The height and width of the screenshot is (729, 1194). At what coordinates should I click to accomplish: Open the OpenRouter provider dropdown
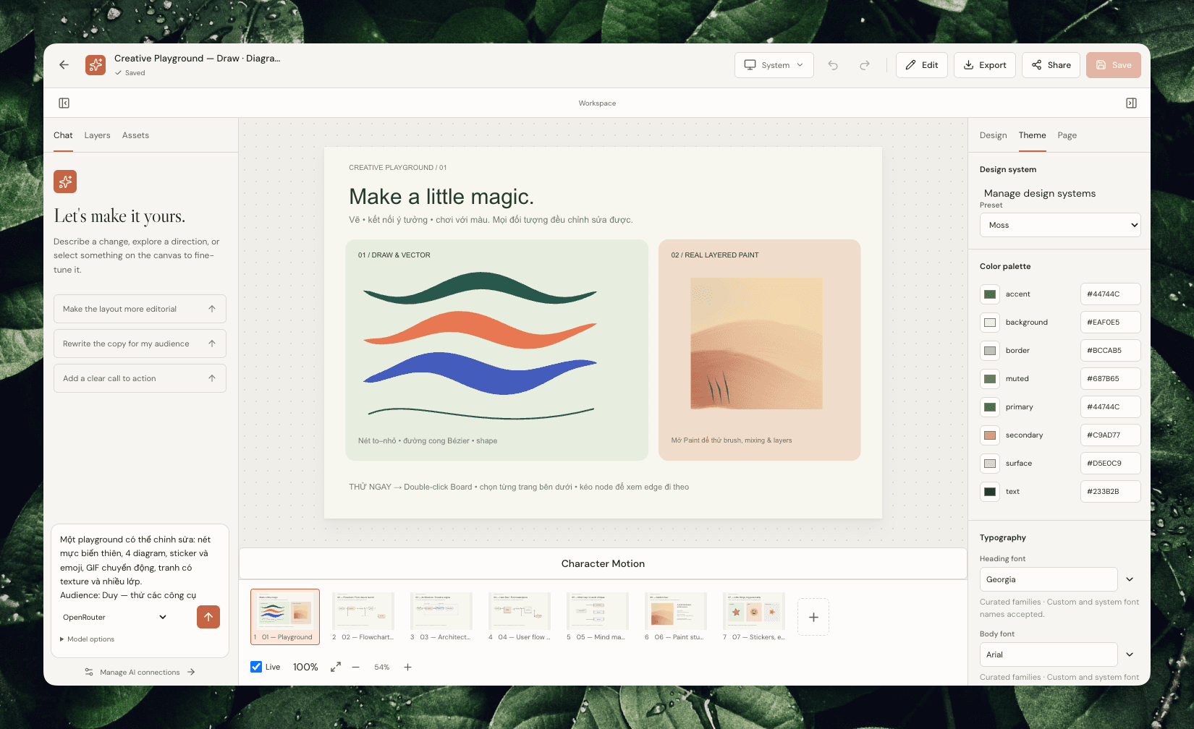[115, 617]
